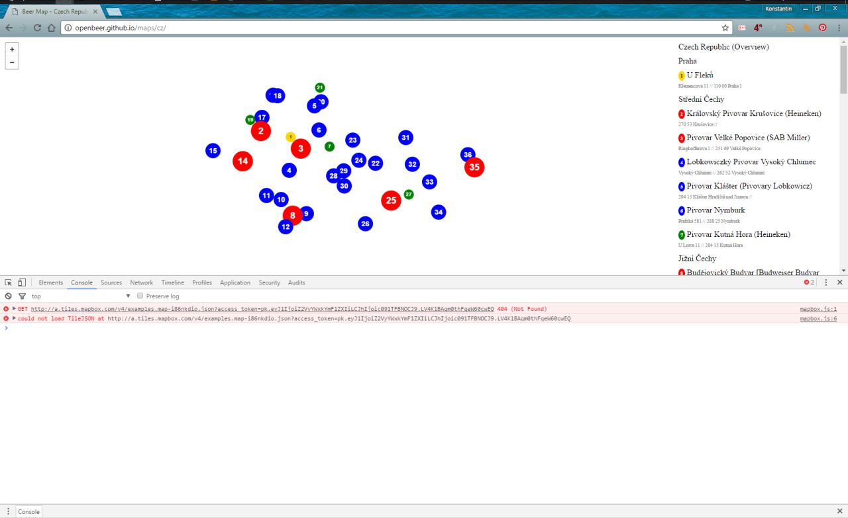The image size is (848, 518).
Task: Select green map marker number 27
Action: coord(409,194)
